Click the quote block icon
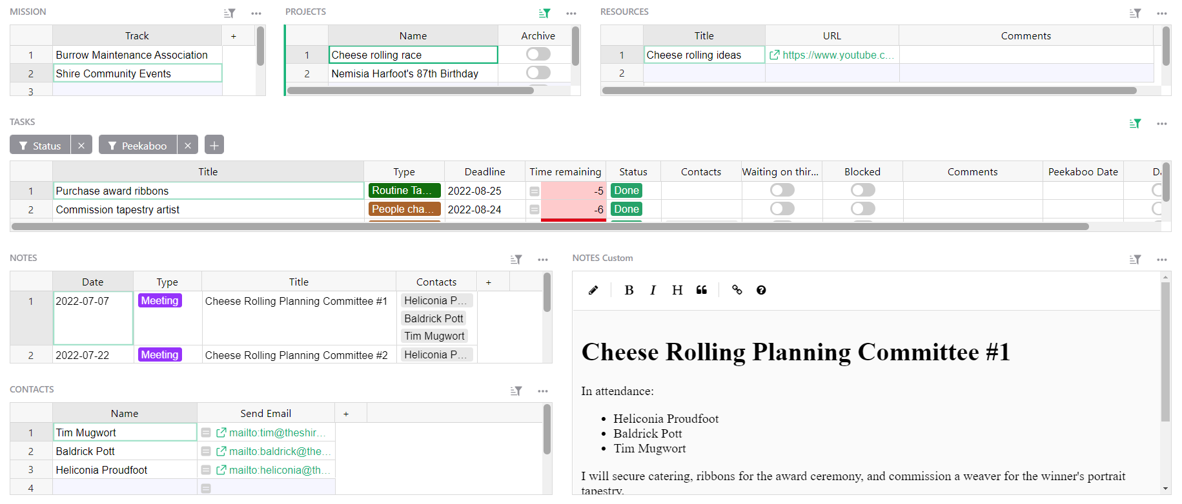This screenshot has height=504, width=1182. coord(702,290)
